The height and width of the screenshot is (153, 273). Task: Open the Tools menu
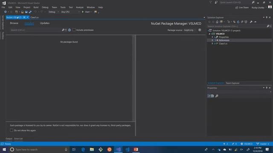click(x=63, y=7)
